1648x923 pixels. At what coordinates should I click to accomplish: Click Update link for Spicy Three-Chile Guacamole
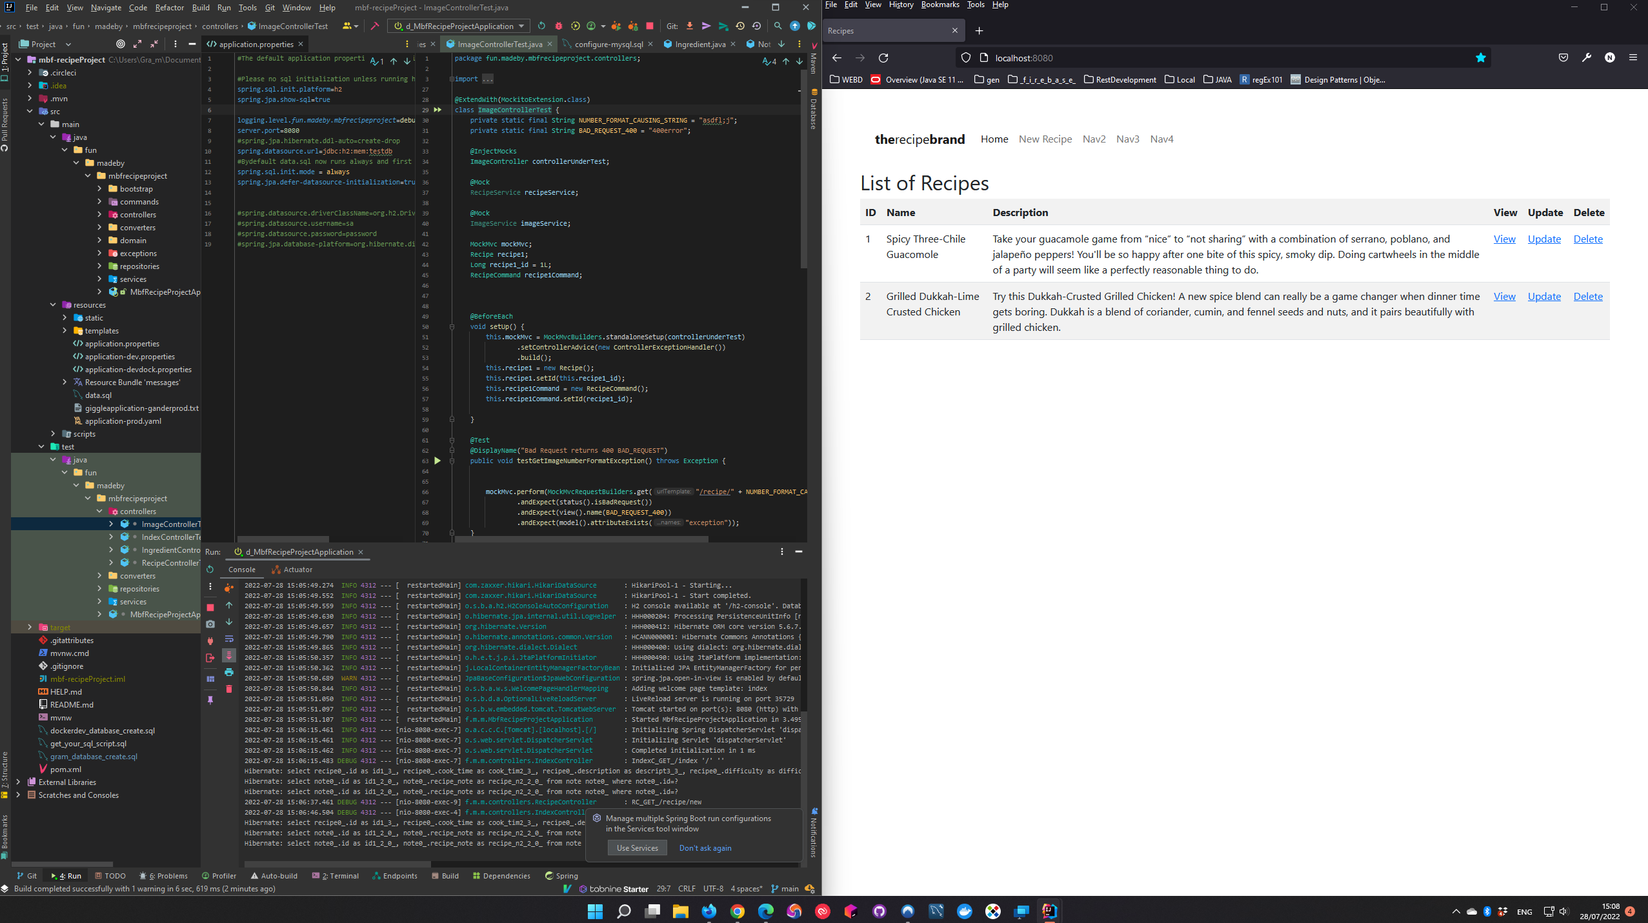1544,239
